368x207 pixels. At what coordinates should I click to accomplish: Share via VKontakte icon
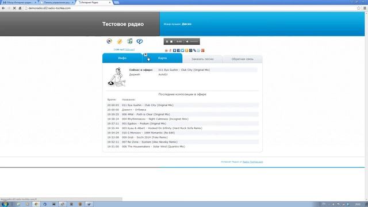[x=174, y=51]
